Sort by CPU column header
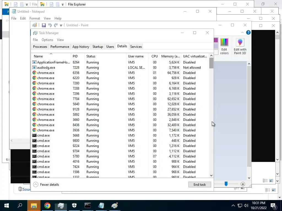 pyautogui.click(x=154, y=56)
